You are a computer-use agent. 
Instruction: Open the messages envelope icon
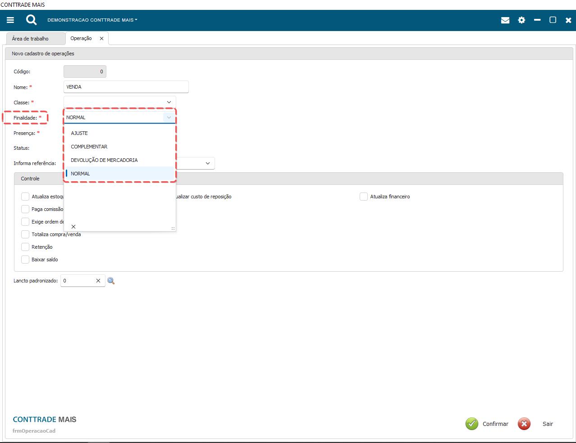pos(505,20)
